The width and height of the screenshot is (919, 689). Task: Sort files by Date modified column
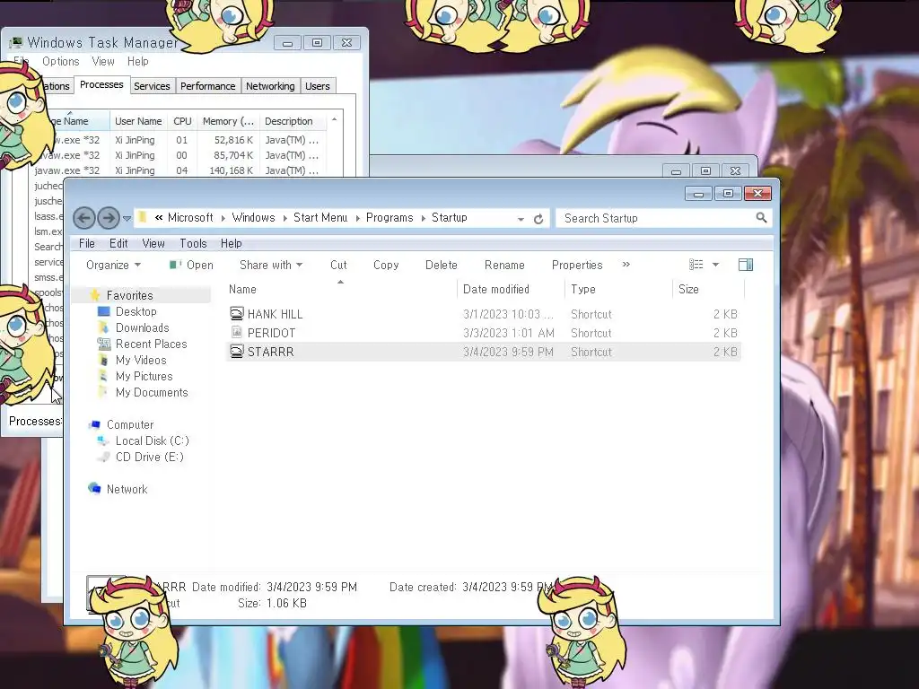511,289
